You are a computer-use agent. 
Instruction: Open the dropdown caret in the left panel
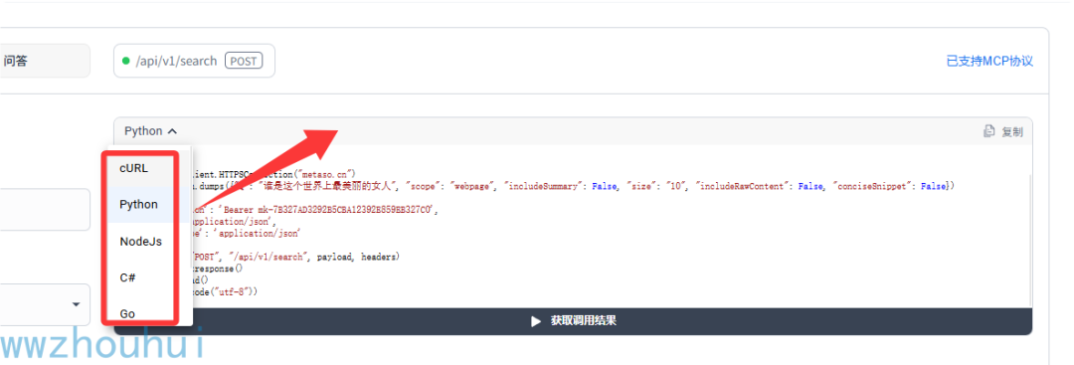(x=76, y=304)
